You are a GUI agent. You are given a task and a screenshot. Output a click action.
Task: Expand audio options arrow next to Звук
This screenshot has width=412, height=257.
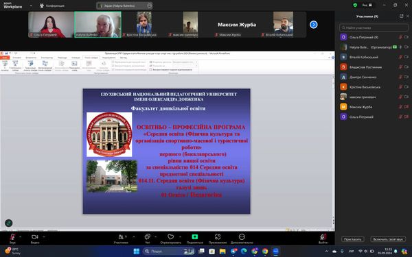(x=20, y=237)
